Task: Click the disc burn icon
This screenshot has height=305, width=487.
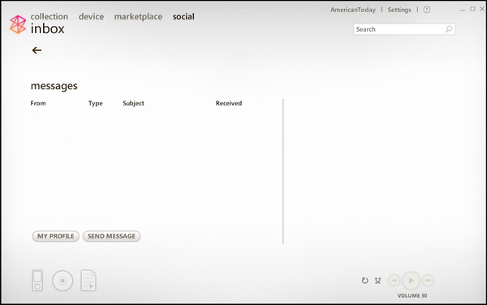Action: click(62, 281)
